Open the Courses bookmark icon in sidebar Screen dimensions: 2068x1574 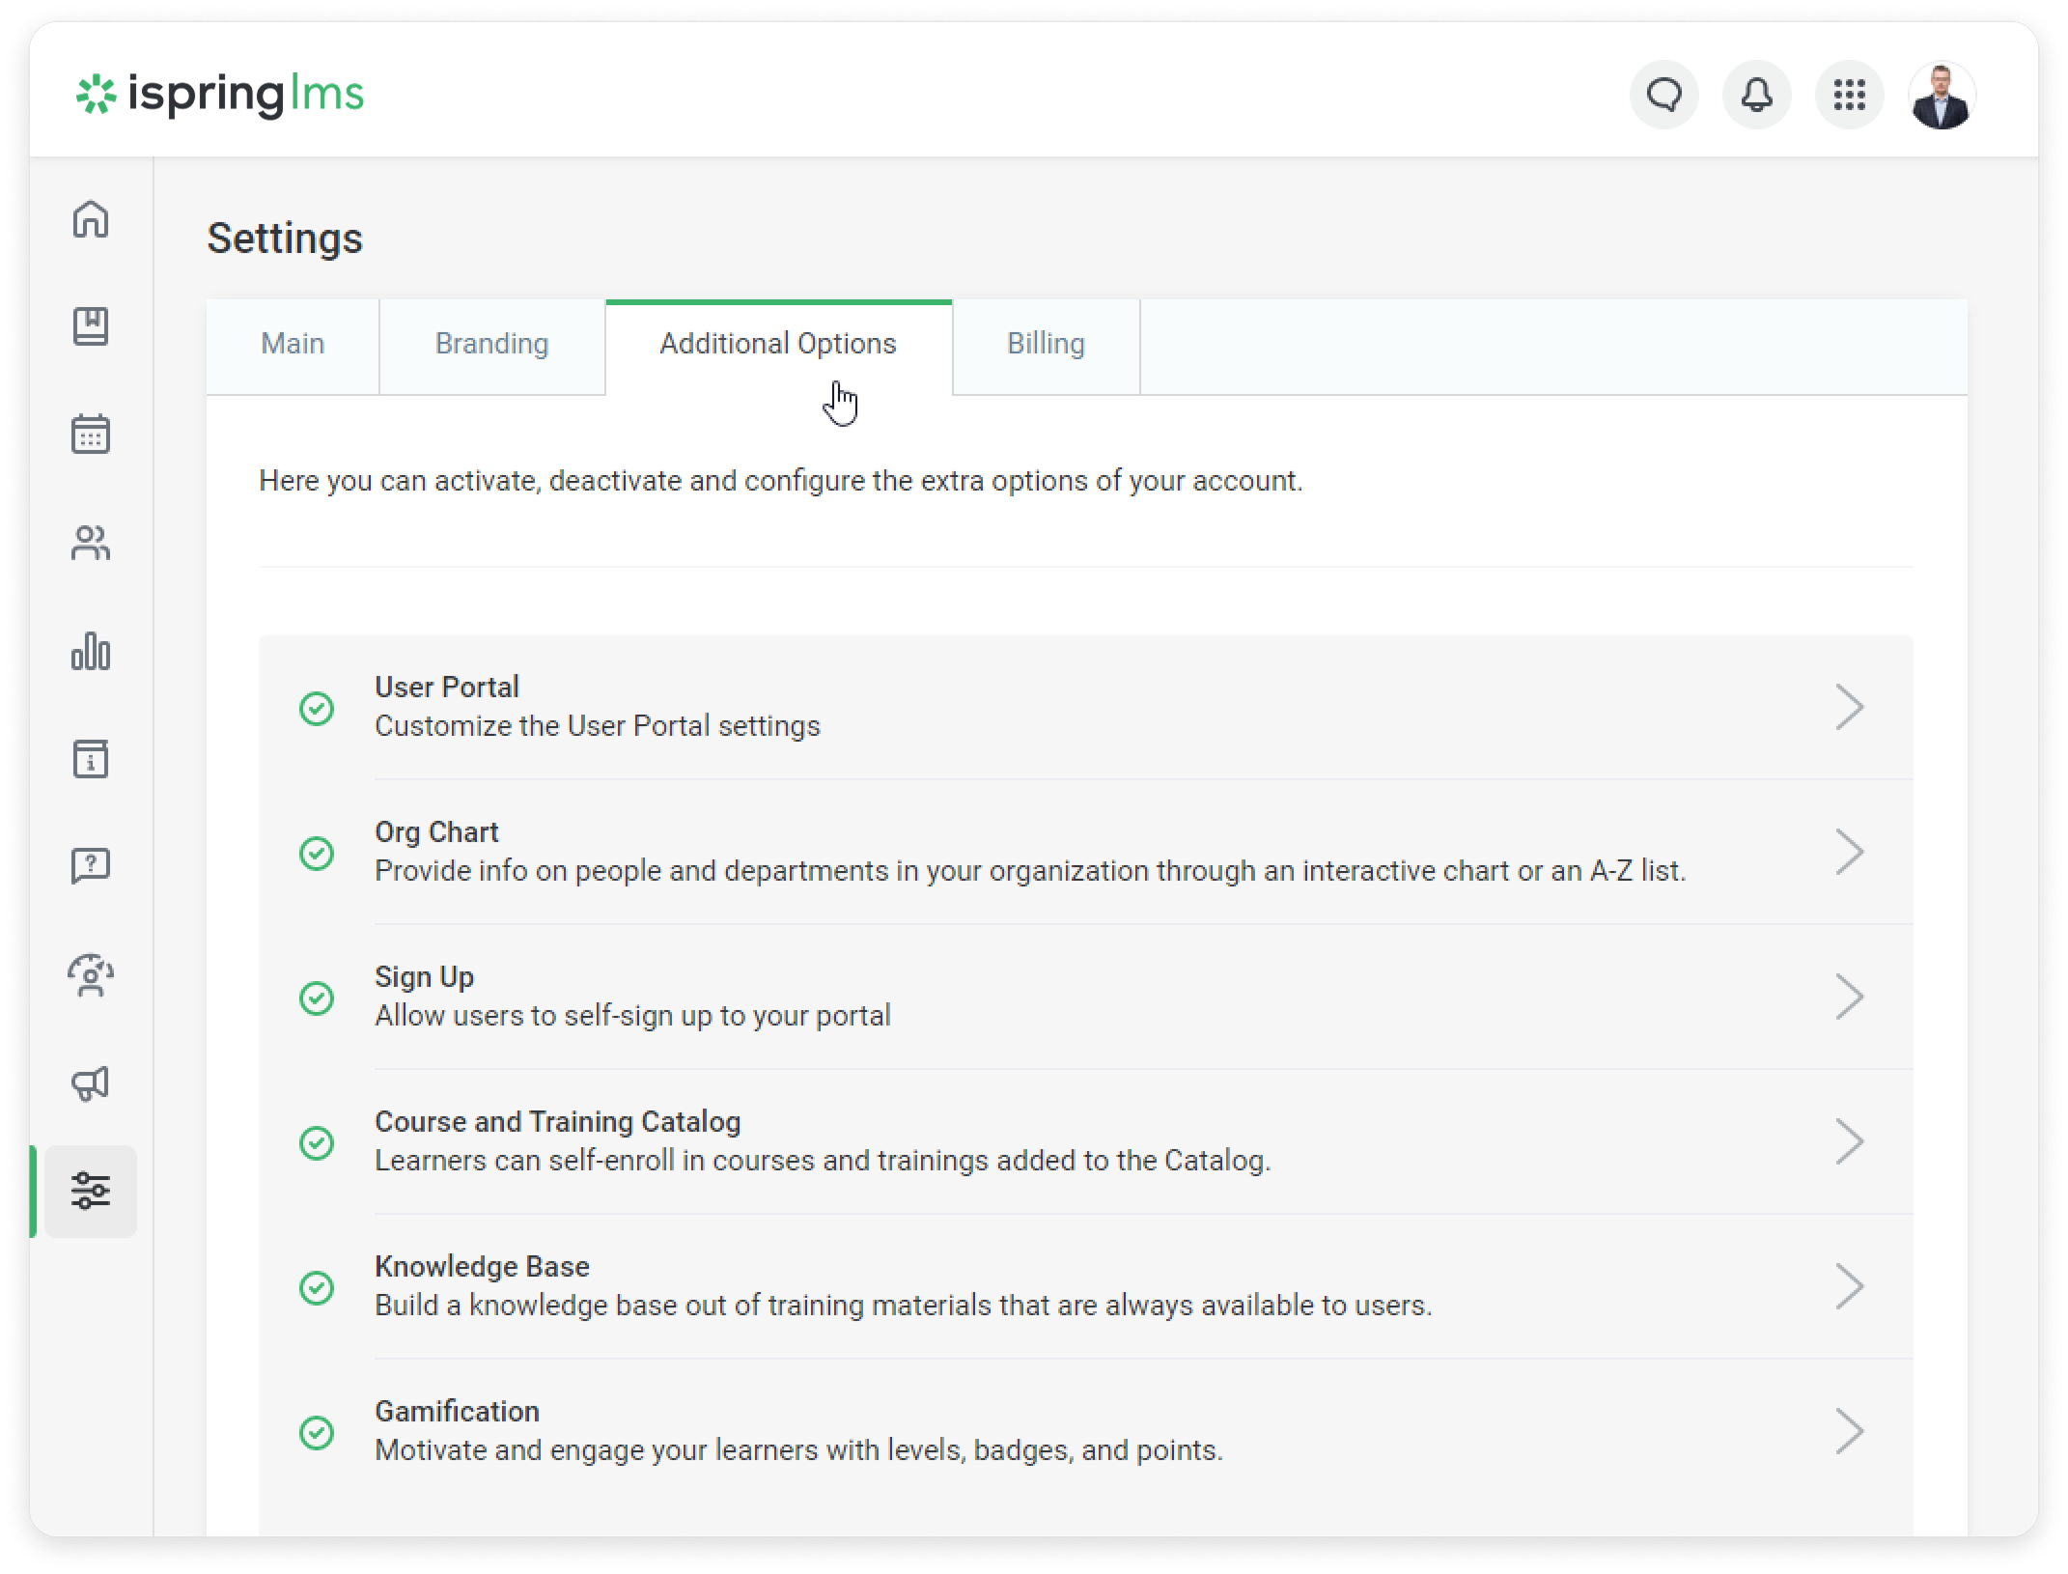[x=91, y=326]
